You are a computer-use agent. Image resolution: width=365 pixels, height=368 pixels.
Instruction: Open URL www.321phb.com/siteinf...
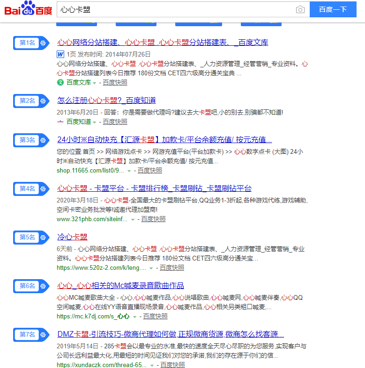point(92,219)
